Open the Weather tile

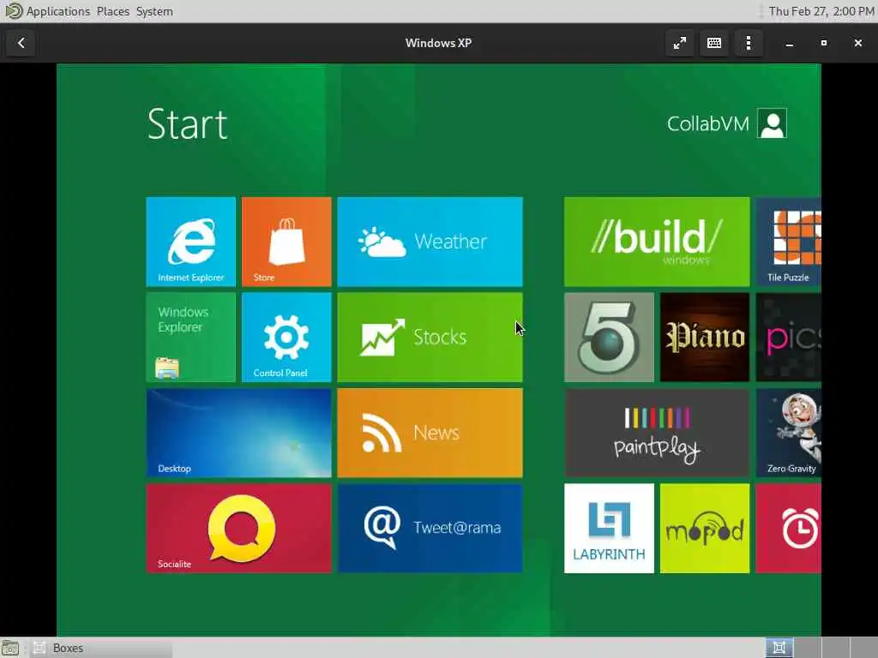[x=430, y=242]
